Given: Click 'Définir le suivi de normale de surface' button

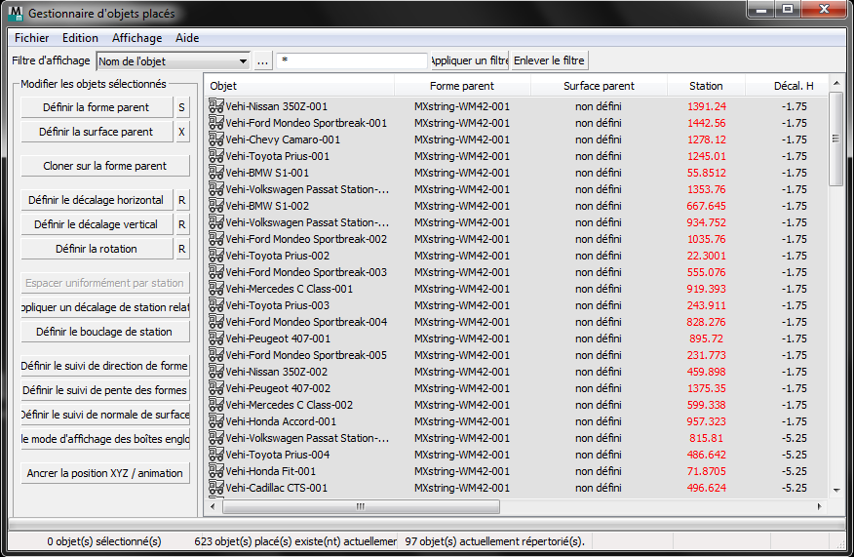Looking at the screenshot, I should pyautogui.click(x=105, y=415).
